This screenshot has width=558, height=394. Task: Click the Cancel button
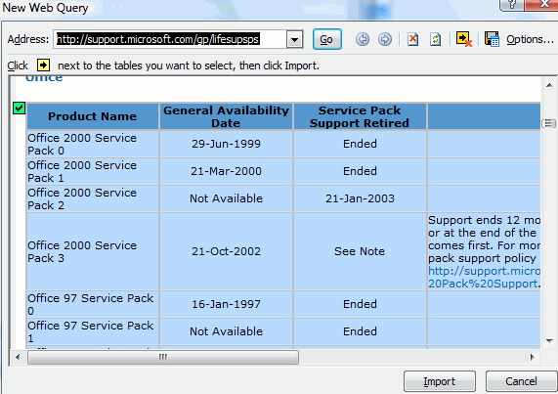(521, 381)
